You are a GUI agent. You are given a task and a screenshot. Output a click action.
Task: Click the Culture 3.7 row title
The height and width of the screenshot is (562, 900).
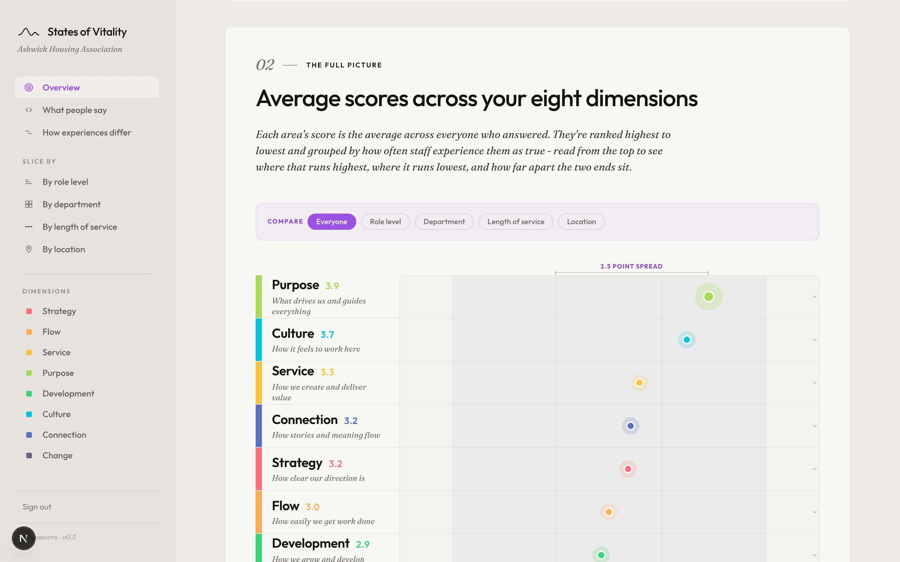303,334
